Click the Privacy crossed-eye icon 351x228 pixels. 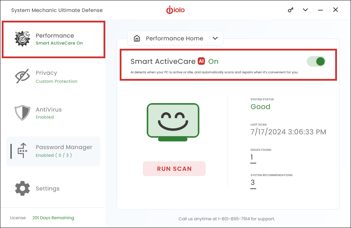point(22,76)
